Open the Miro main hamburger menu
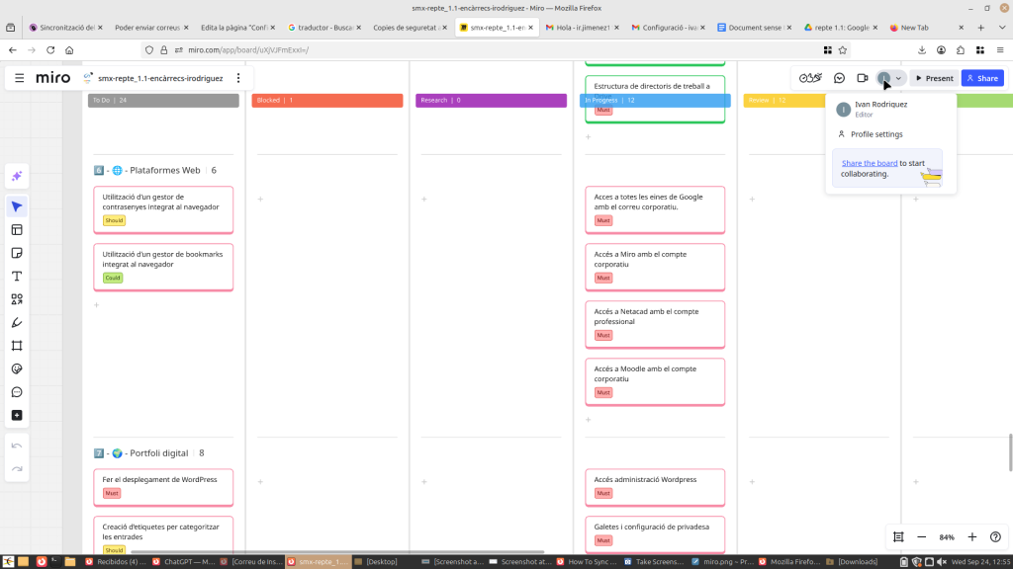The image size is (1013, 569). 19,78
